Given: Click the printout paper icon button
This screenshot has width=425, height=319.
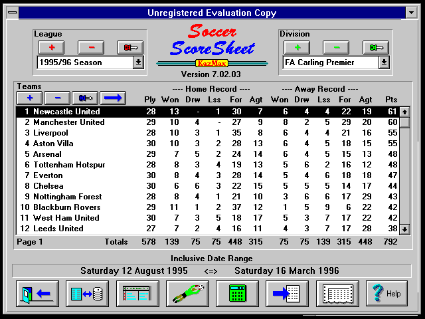Looking at the screenshot, I should (x=337, y=293).
